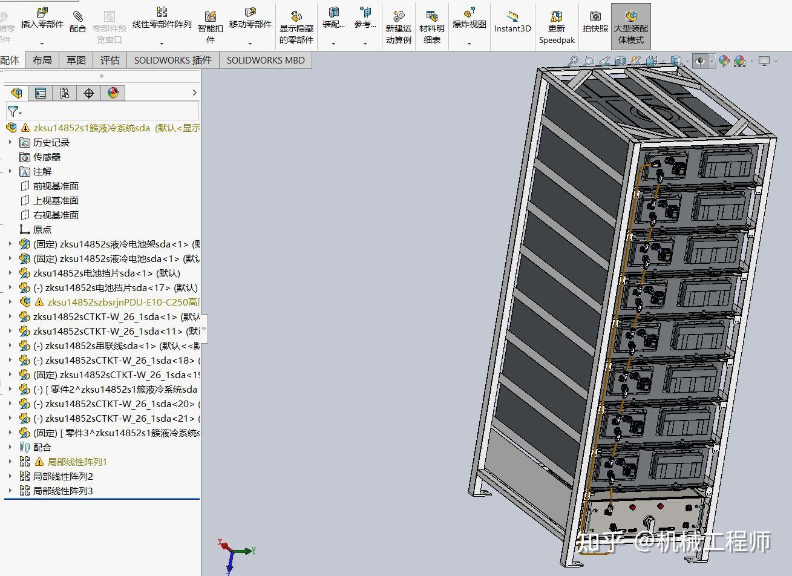The height and width of the screenshot is (576, 792).
Task: Expand the 配合 (Mates) folder in tree
Action: pos(10,447)
